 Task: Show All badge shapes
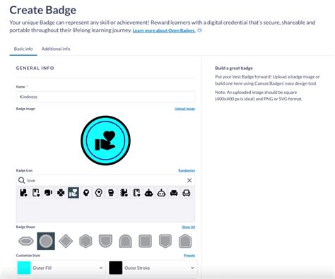click(189, 227)
